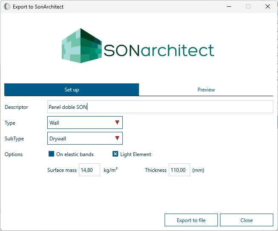Enable the On elastic bands option
The image size is (278, 231).
click(52, 154)
